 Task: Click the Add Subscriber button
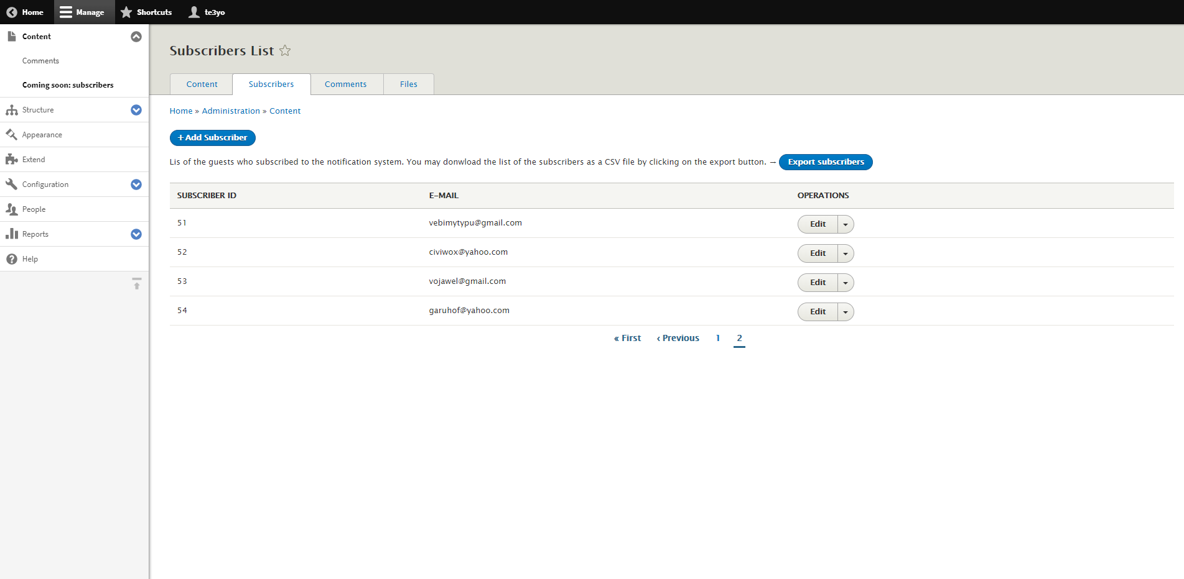(x=212, y=137)
